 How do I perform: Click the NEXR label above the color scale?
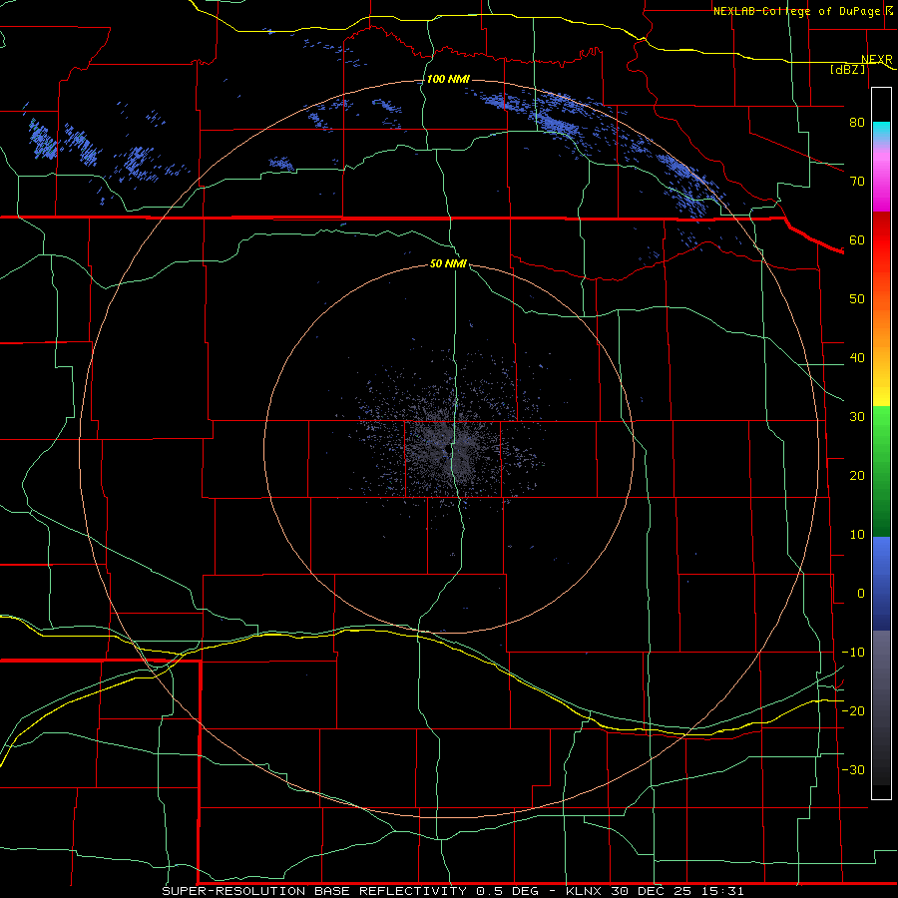pyautogui.click(x=877, y=60)
